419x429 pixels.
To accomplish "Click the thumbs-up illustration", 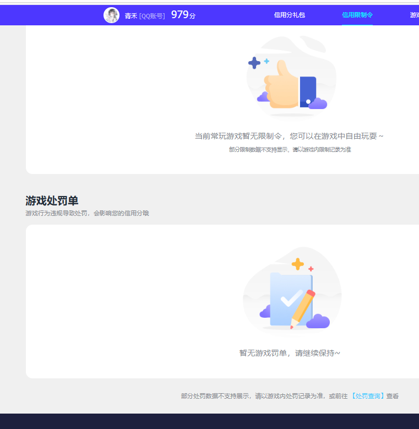I will click(x=291, y=78).
